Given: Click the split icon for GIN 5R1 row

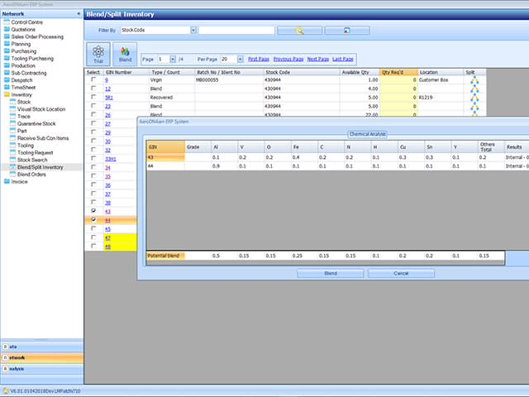Looking at the screenshot, I should coord(474,98).
